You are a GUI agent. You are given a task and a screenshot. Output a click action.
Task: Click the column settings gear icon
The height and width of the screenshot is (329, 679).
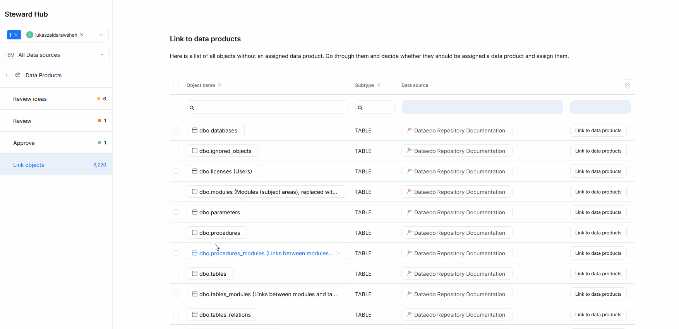[x=627, y=86]
